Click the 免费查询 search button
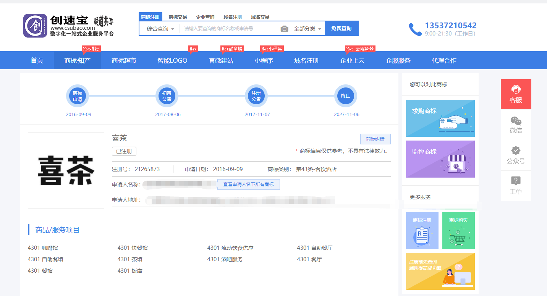Image resolution: width=547 pixels, height=296 pixels. (x=341, y=28)
